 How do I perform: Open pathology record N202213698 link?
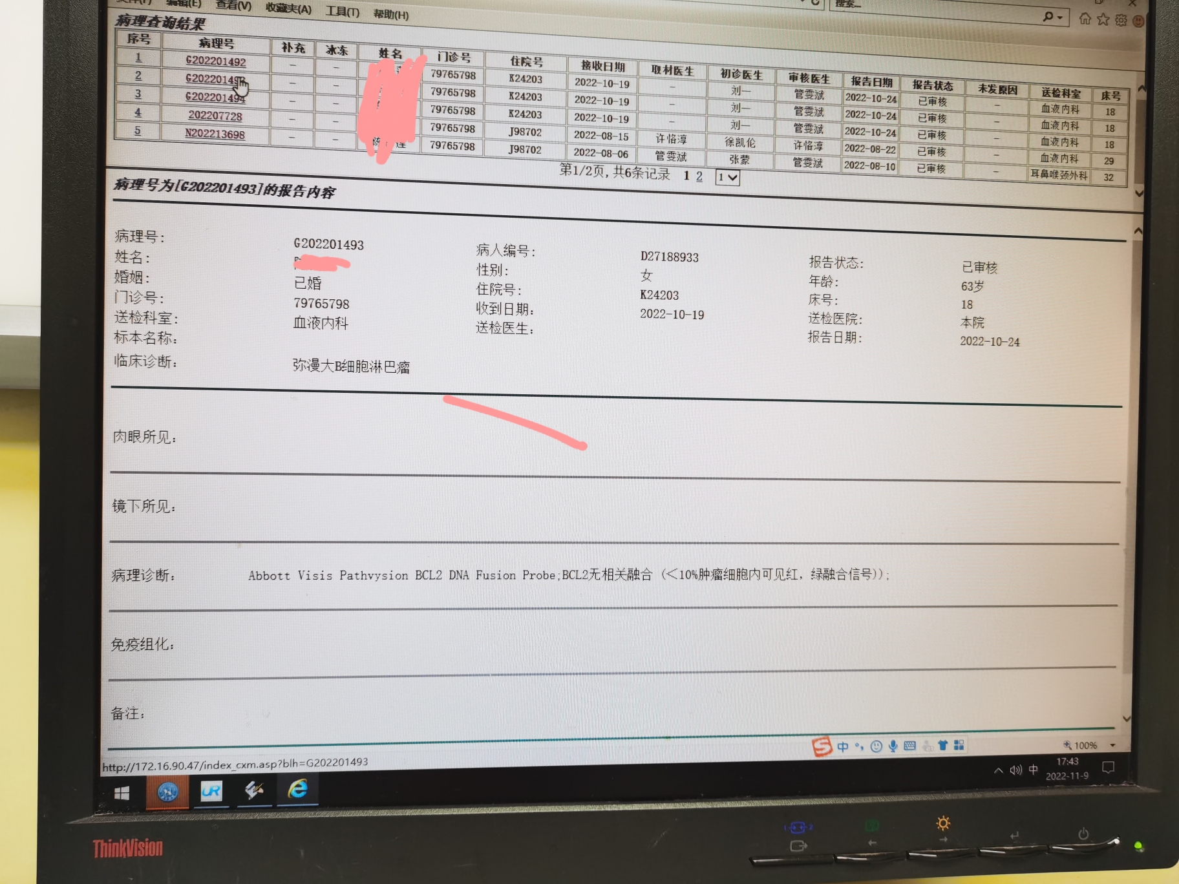point(215,134)
